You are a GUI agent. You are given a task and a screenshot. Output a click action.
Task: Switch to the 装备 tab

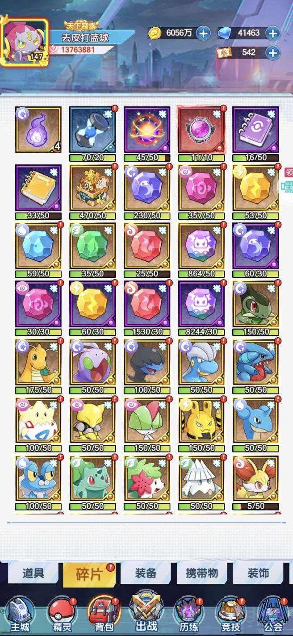(x=145, y=573)
